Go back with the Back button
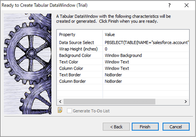Viewport: 196px width, 137px height. tap(116, 127)
